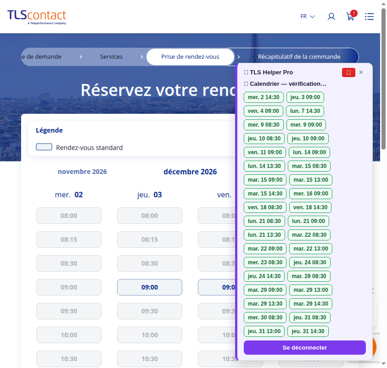
Task: Click the mer. 02 day header
Action: [69, 195]
